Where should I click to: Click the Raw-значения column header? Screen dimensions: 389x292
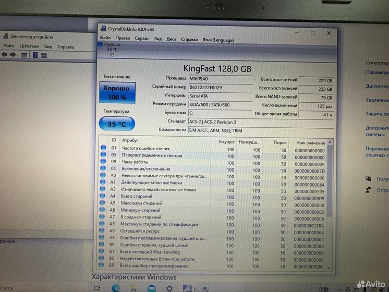(311, 143)
